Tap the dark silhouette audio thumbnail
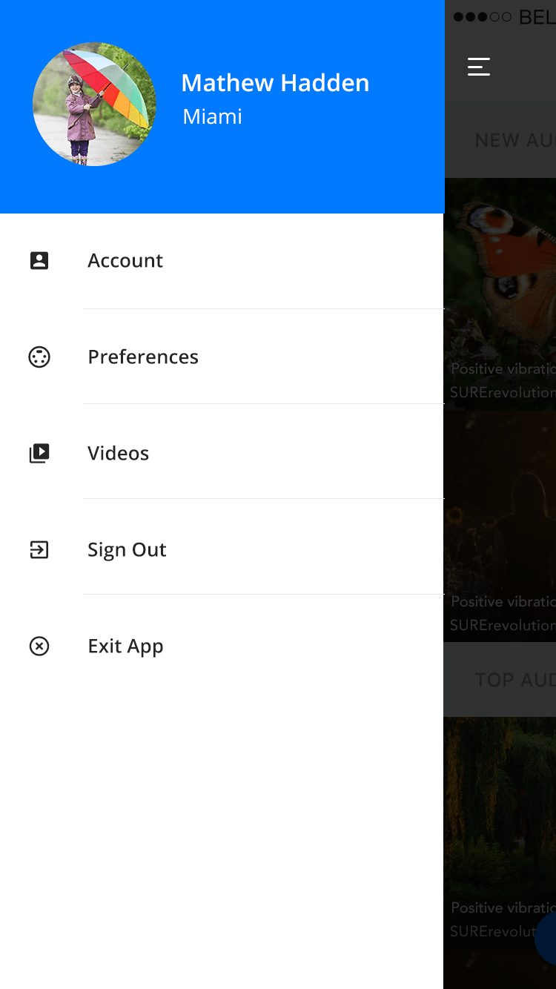 click(x=500, y=526)
